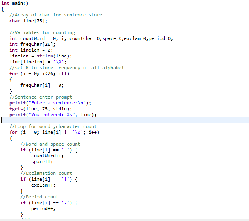The height and width of the screenshot is (221, 249).
Task: Click the comment '//Loop for word ,character count'
Action: (53, 126)
